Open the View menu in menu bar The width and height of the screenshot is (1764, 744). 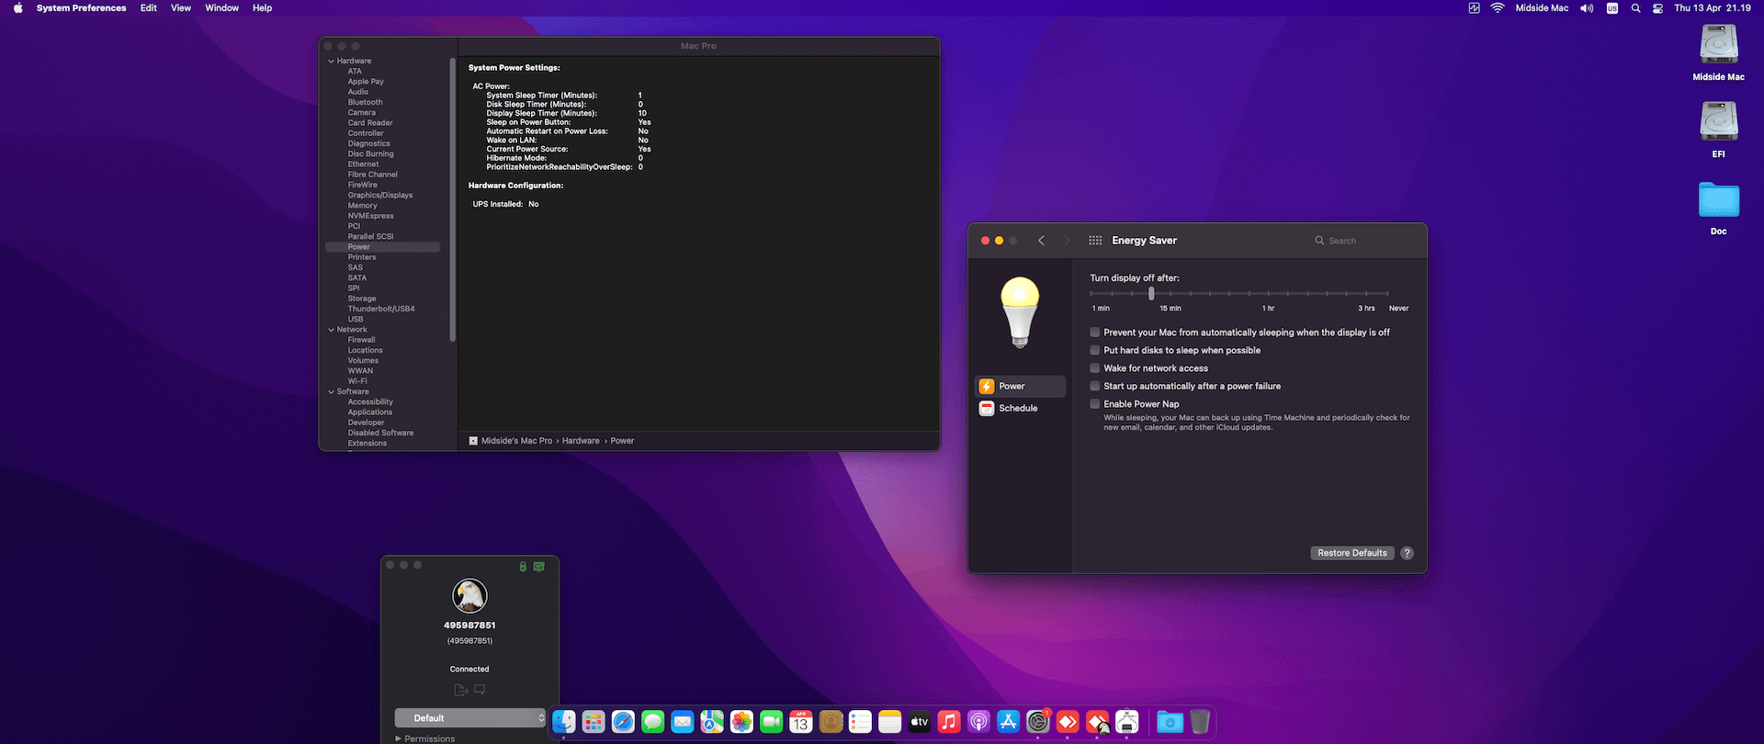(x=181, y=8)
